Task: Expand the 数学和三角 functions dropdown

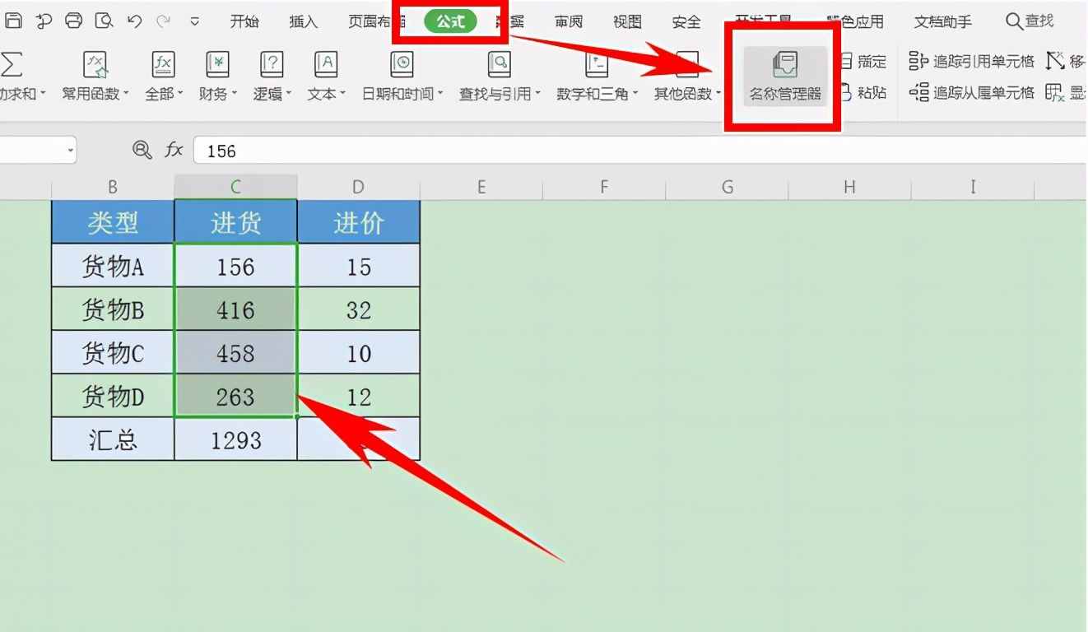Action: click(635, 95)
